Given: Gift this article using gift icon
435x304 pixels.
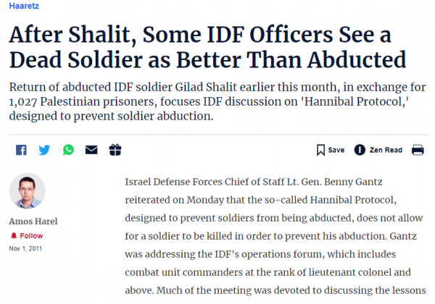Looking at the screenshot, I should coord(115,150).
